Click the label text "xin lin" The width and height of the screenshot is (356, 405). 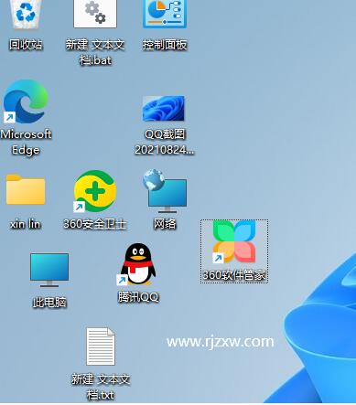[x=26, y=224]
